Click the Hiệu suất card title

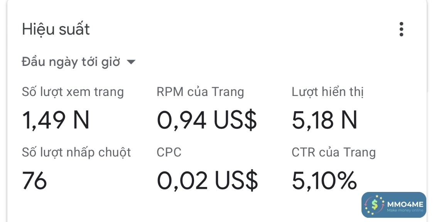pyautogui.click(x=56, y=29)
